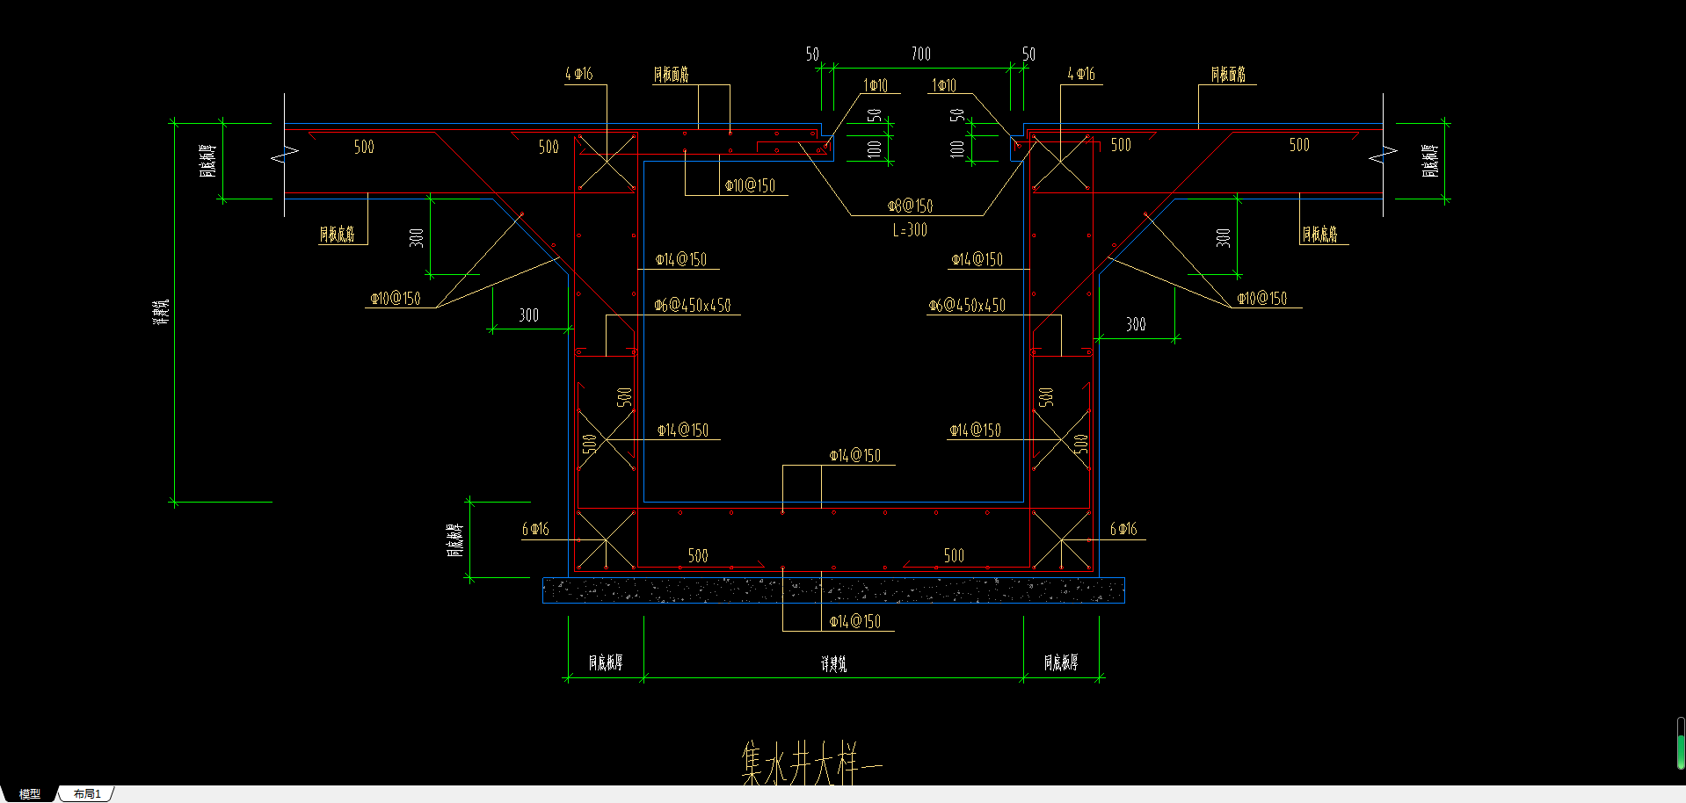1686x803 pixels.
Task: Select the right 4Φ16 label
Action: (1081, 74)
